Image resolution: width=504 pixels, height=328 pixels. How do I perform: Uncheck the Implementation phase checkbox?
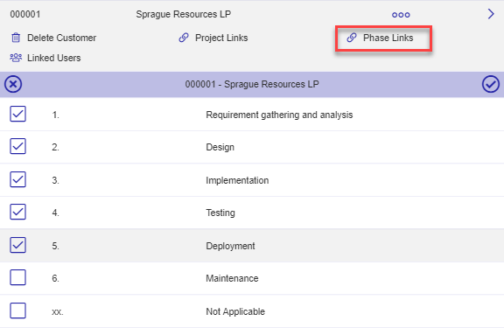[x=18, y=179]
